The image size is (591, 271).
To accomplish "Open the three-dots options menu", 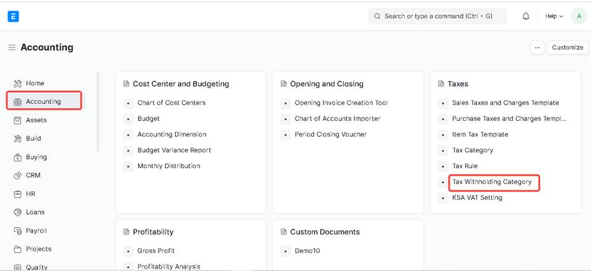I will click(x=537, y=48).
